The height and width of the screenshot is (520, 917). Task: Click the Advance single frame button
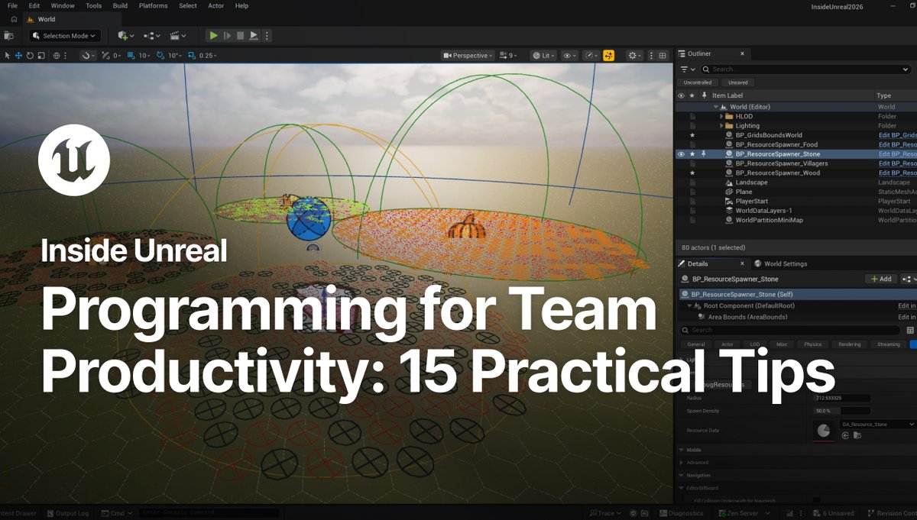pos(227,36)
